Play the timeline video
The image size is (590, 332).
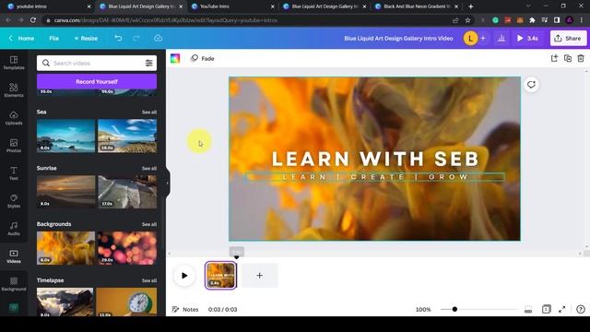[184, 276]
